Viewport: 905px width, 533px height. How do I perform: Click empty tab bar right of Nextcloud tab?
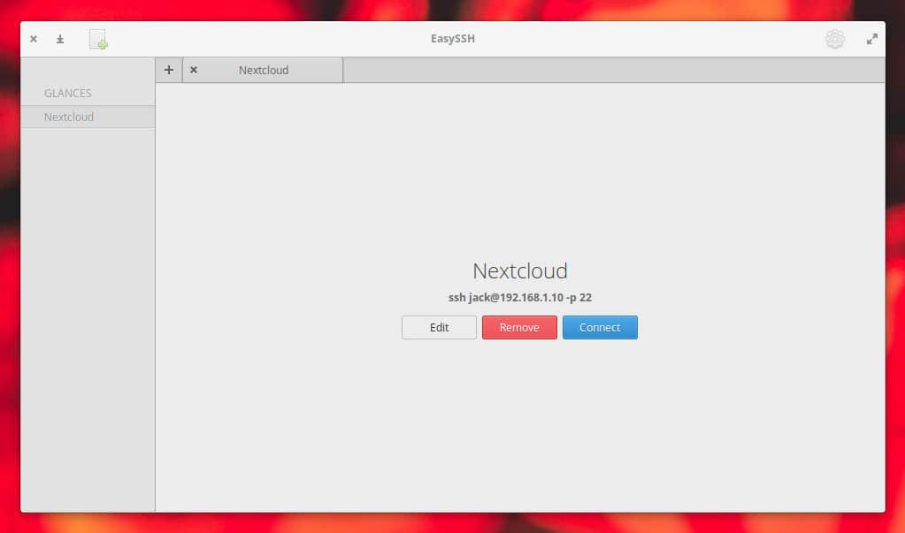pyautogui.click(x=610, y=70)
